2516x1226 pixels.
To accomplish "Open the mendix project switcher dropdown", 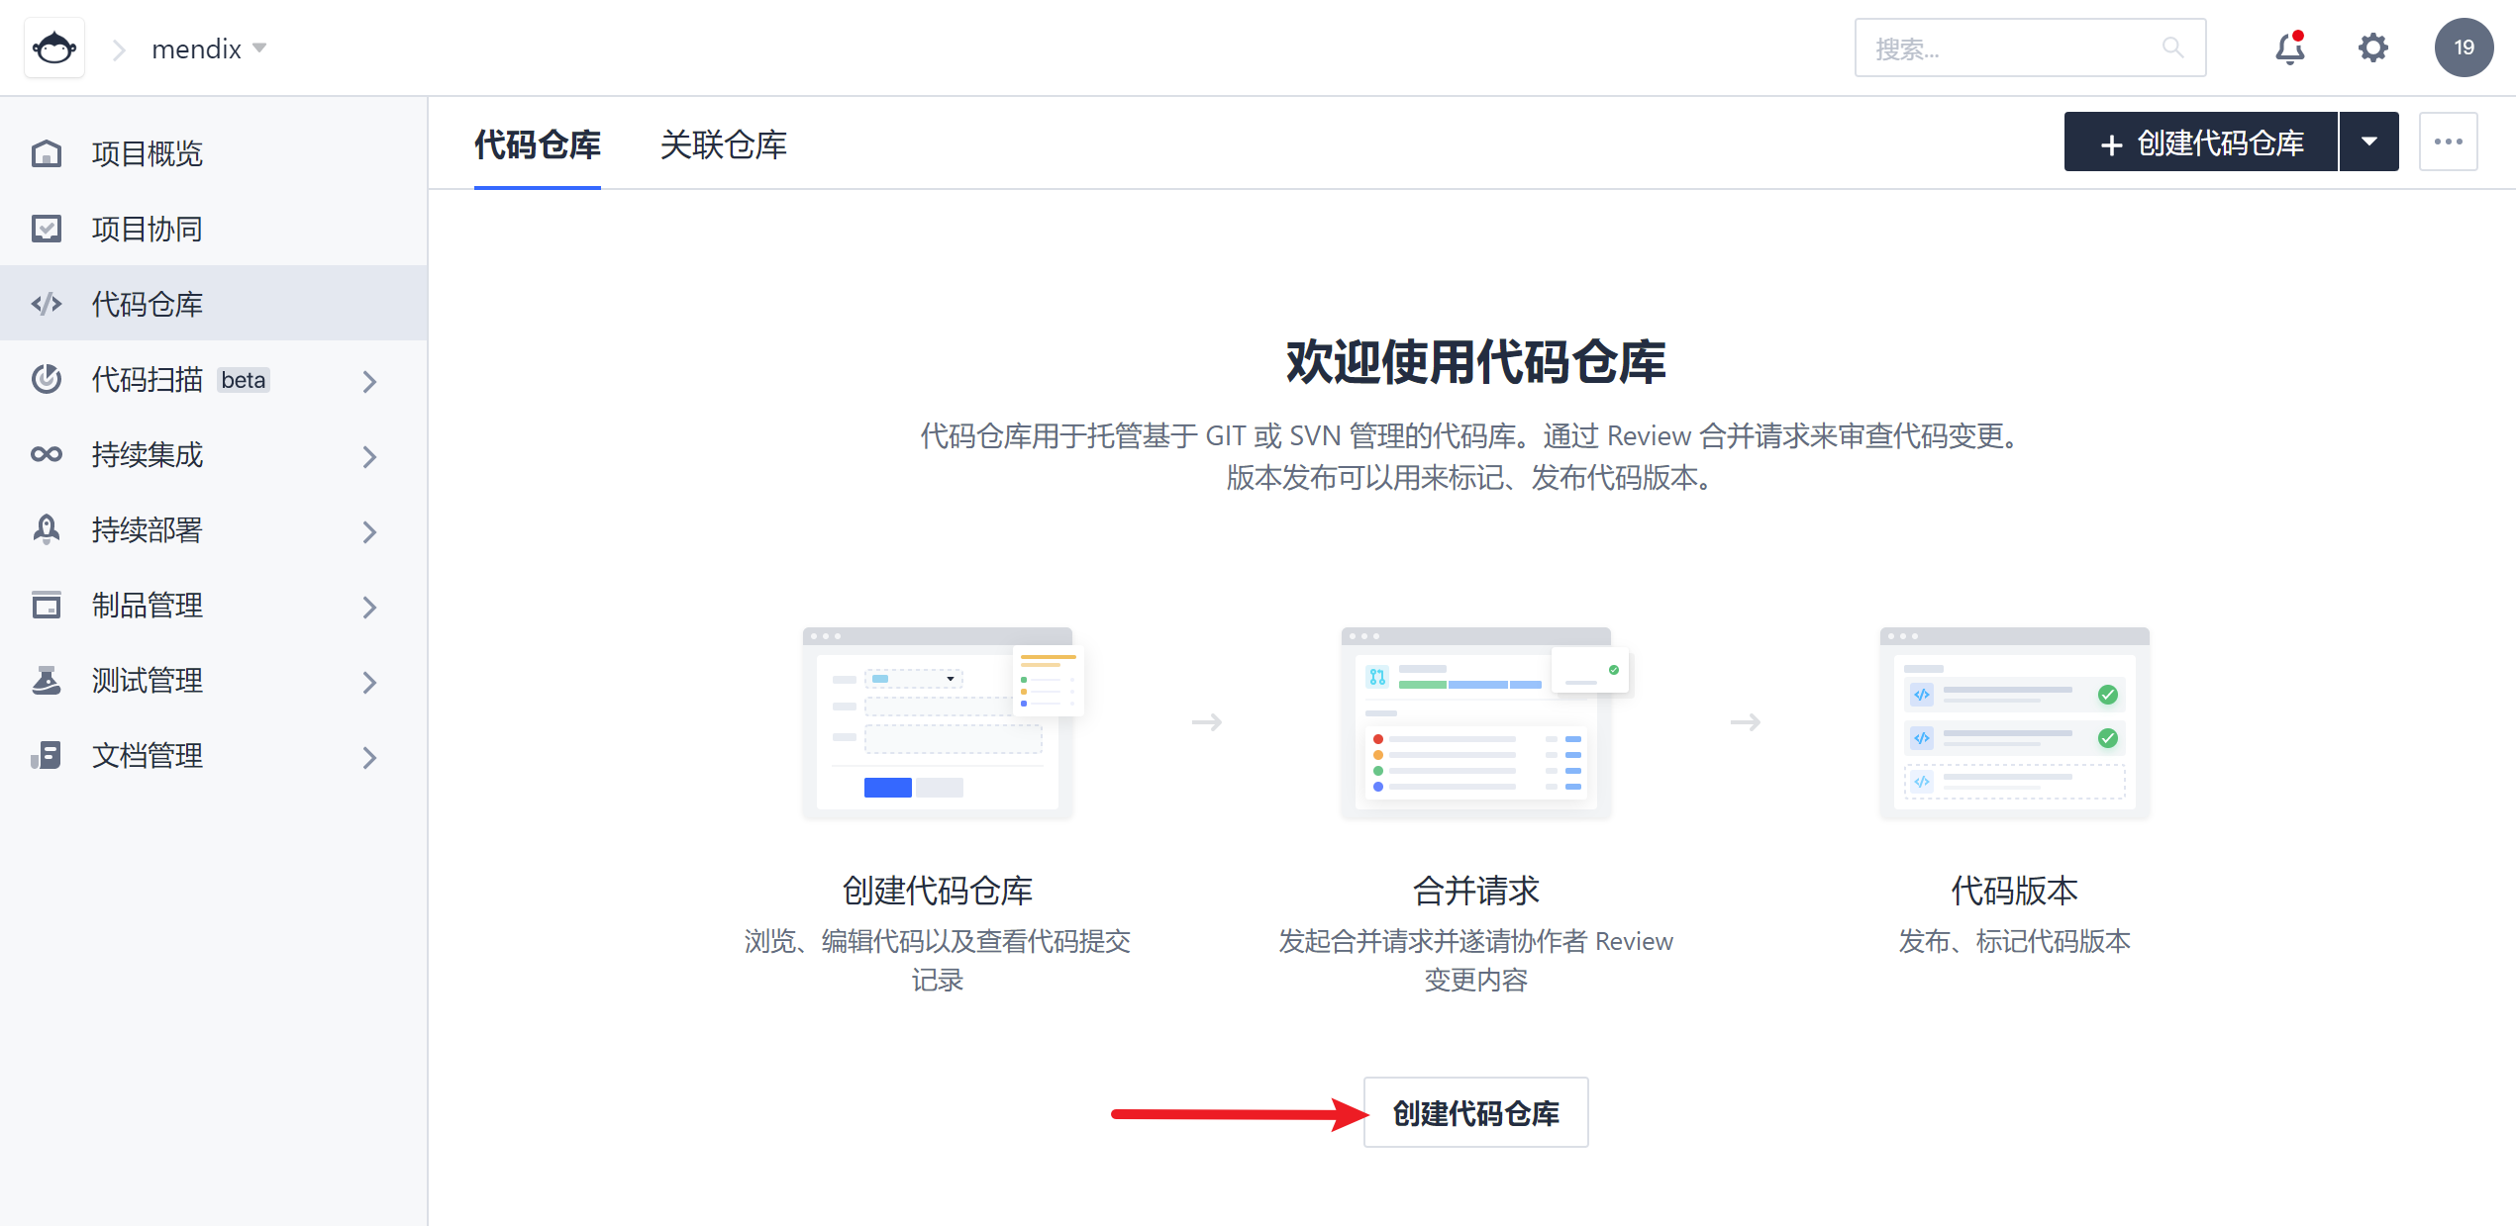I will coord(209,48).
